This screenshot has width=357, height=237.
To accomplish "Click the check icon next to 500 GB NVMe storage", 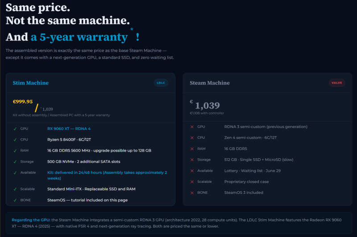I will (15, 162).
